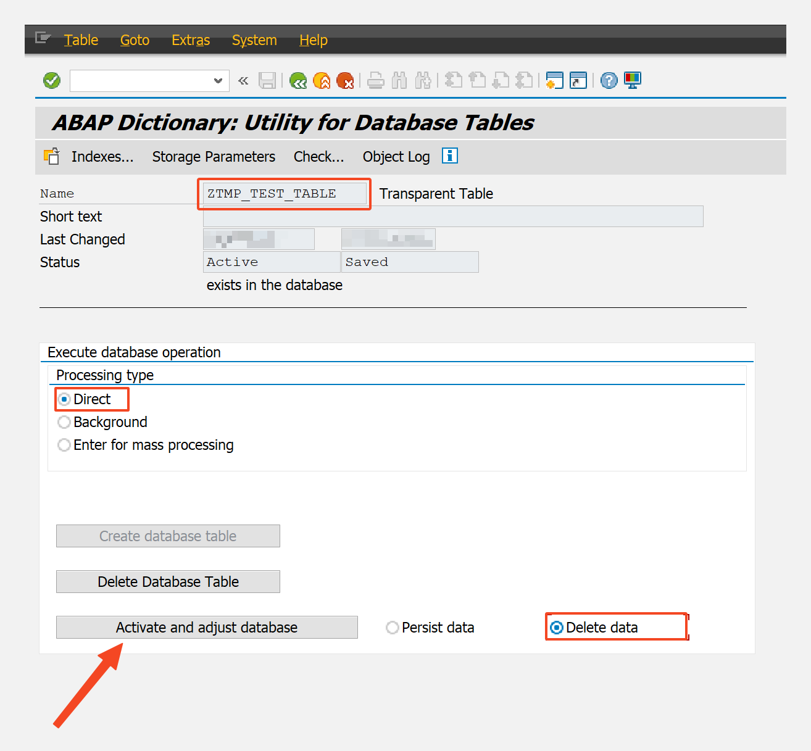811x751 pixels.
Task: Open SAP Help via question mark icon
Action: coord(609,80)
